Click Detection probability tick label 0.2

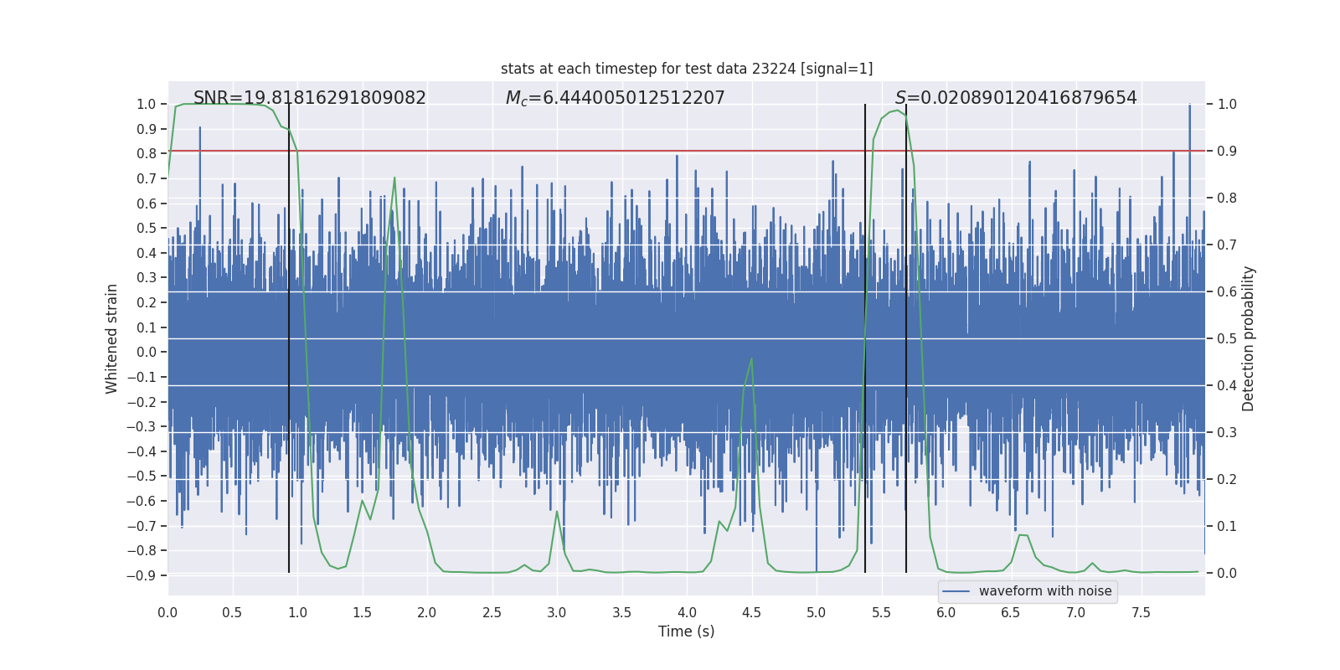[x=1227, y=479]
